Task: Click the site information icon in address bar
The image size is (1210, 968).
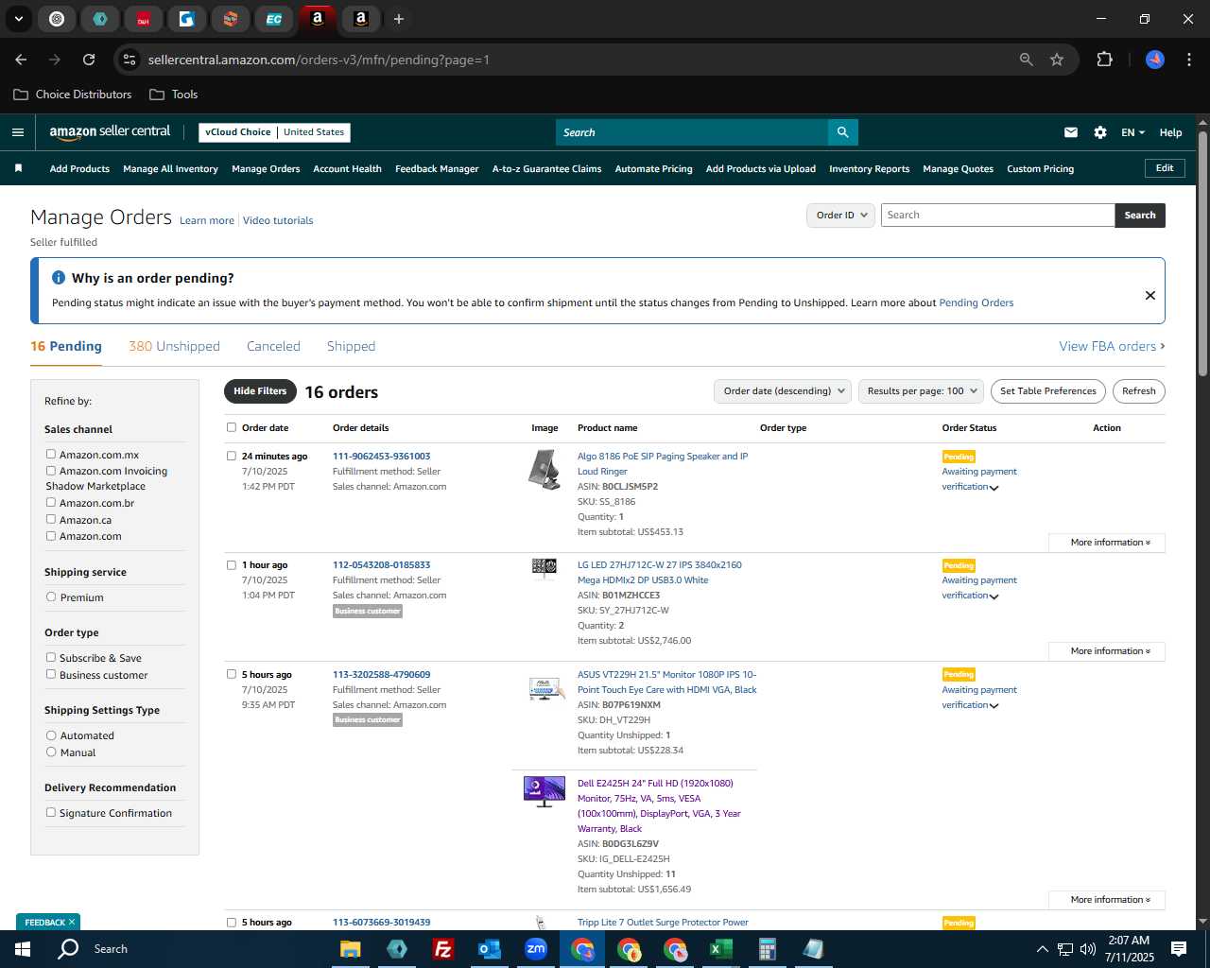Action: pos(130,60)
